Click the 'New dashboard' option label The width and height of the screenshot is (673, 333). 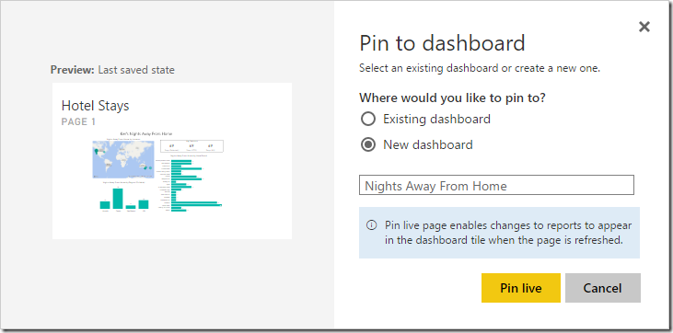428,144
